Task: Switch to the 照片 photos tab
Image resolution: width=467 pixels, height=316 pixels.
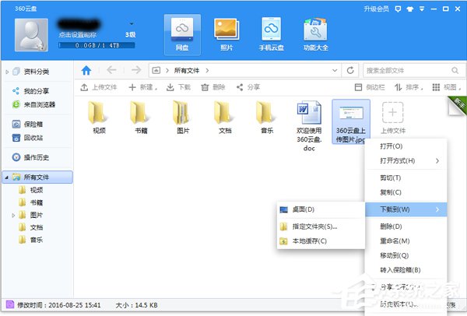Action: pyautogui.click(x=226, y=34)
